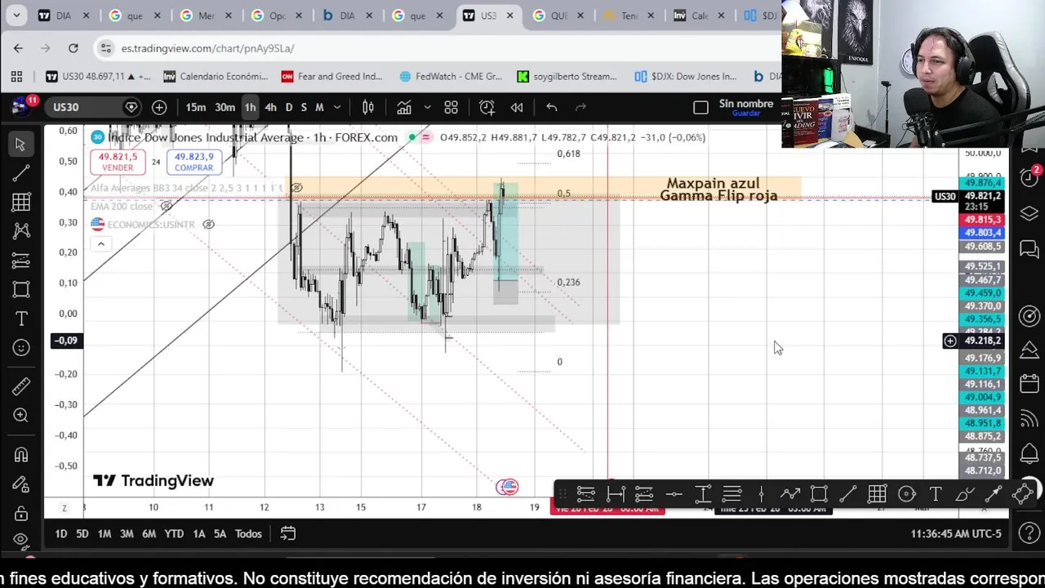The width and height of the screenshot is (1045, 588).
Task: Open the forecasting and measurement tools in left toolbar
Action: click(x=20, y=261)
